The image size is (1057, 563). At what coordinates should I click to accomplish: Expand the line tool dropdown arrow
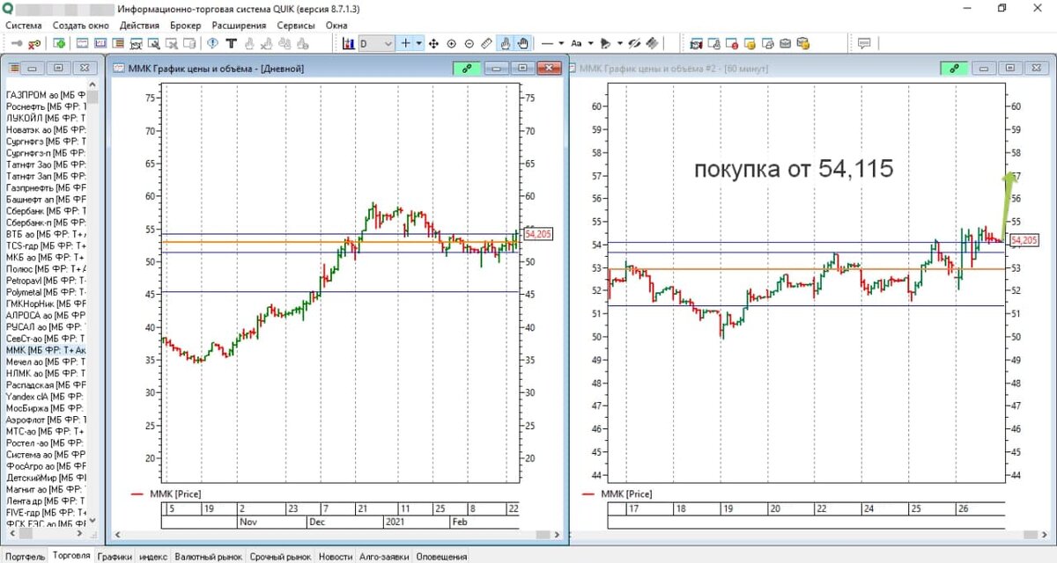point(561,43)
